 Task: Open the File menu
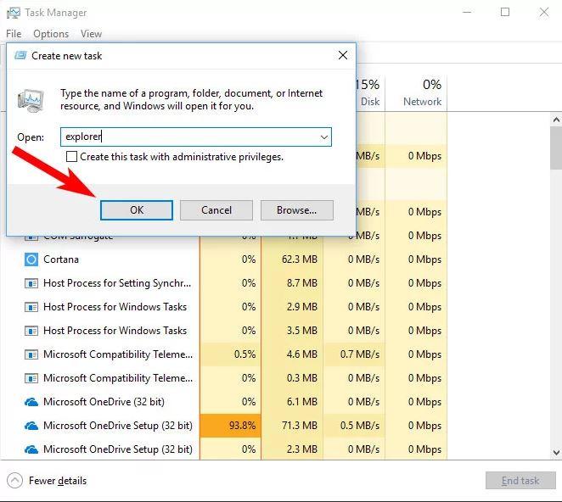14,34
